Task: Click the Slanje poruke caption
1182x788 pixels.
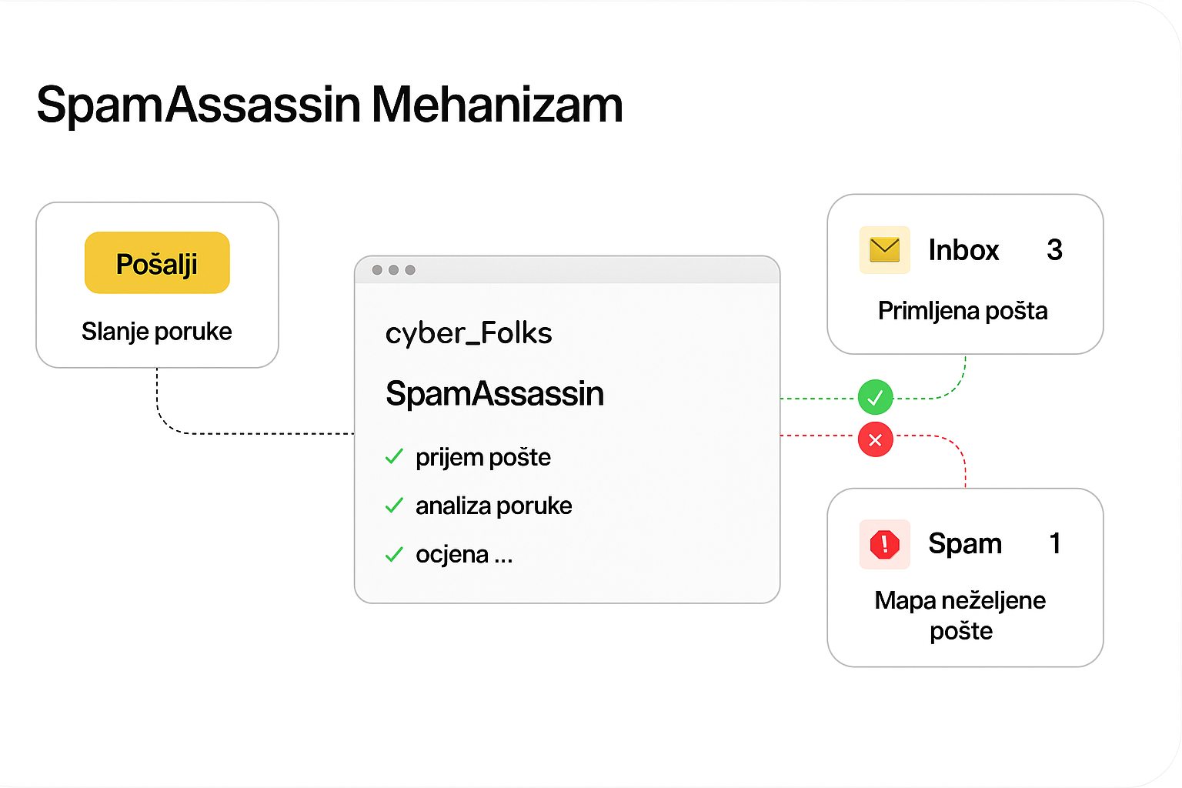Action: click(x=157, y=332)
